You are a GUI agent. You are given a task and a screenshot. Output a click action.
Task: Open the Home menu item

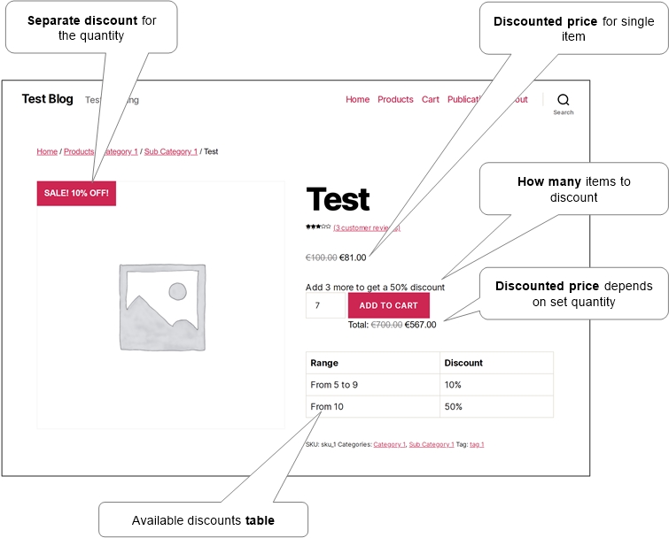coord(358,99)
